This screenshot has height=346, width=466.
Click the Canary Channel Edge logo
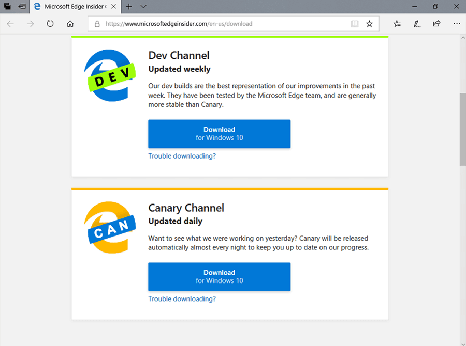pos(110,227)
